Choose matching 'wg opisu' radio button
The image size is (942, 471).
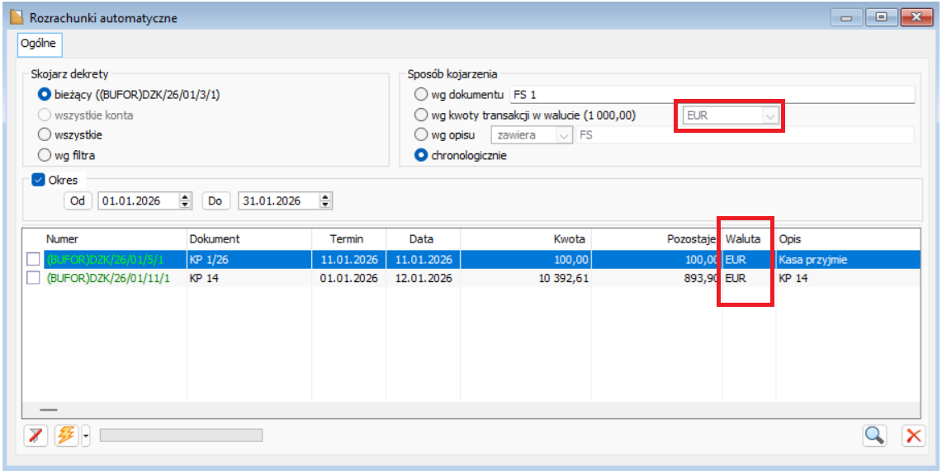420,135
